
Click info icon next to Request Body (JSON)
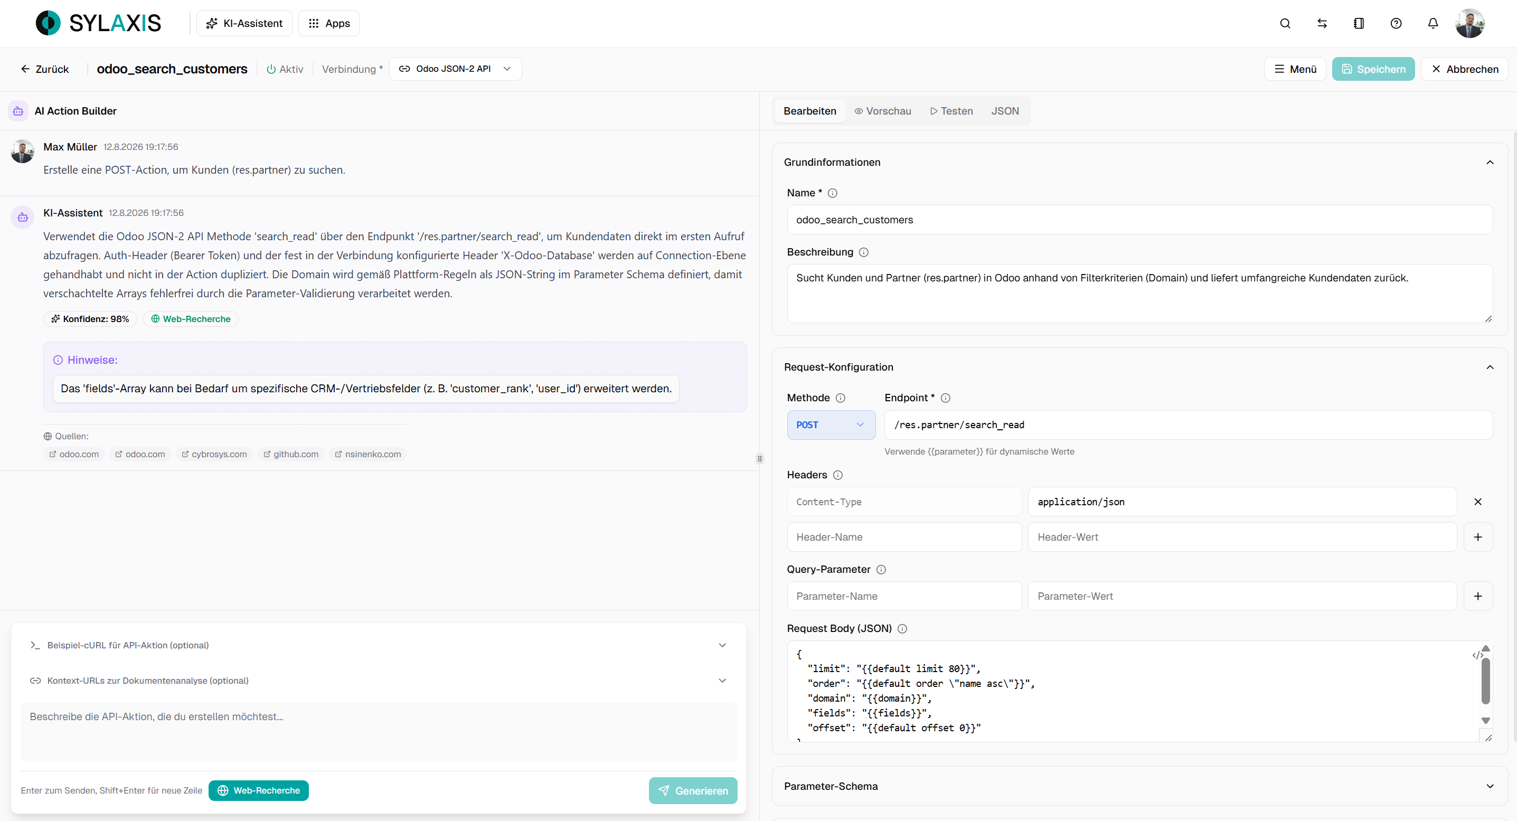pyautogui.click(x=902, y=628)
